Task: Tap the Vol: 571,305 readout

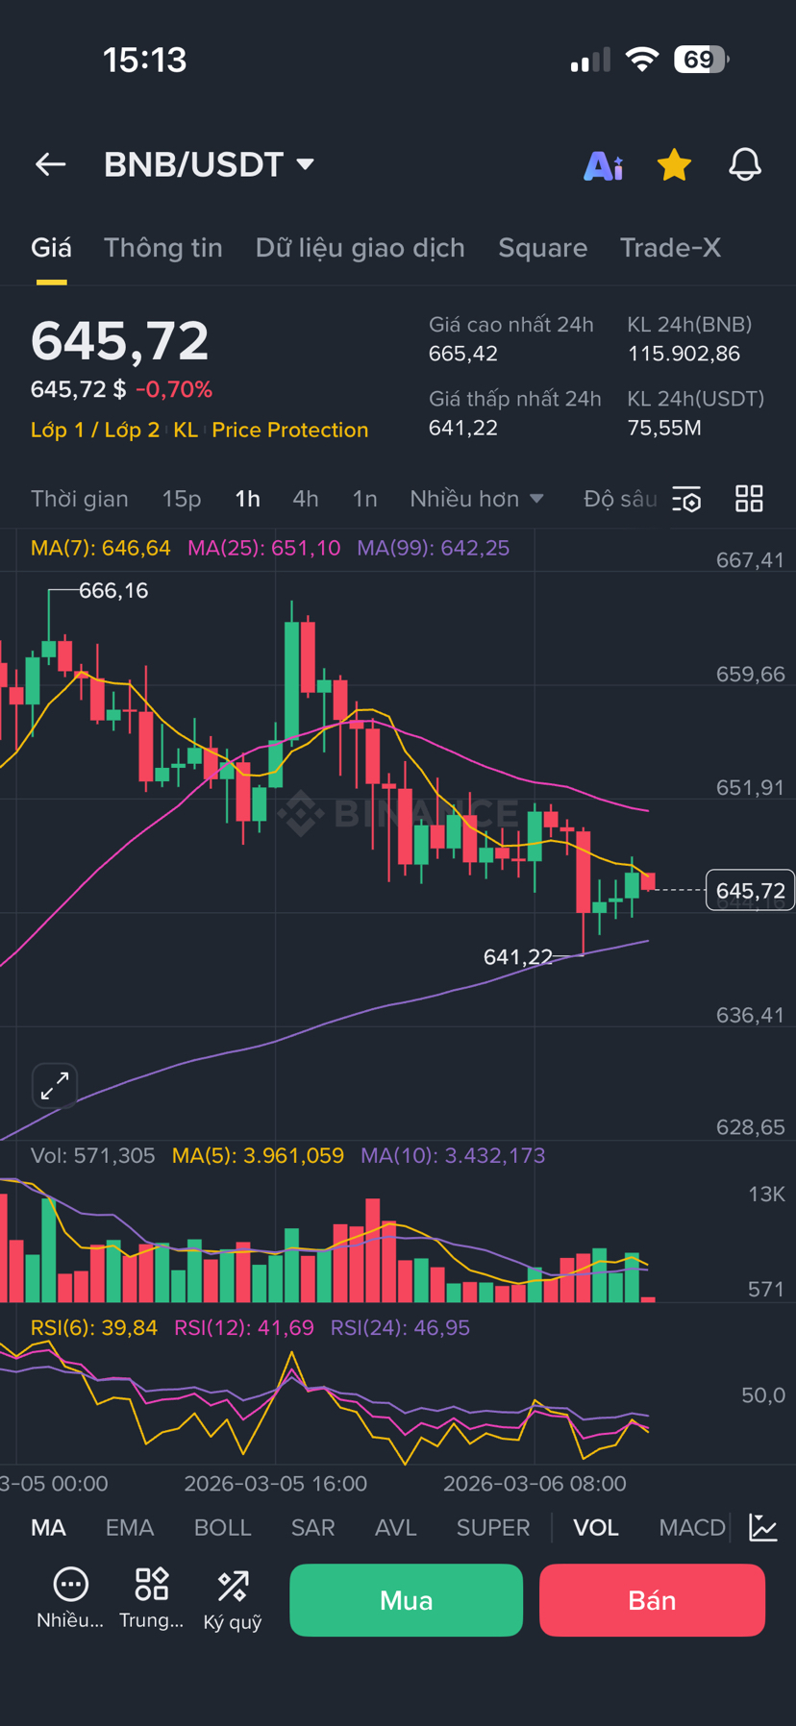Action: (x=93, y=1155)
